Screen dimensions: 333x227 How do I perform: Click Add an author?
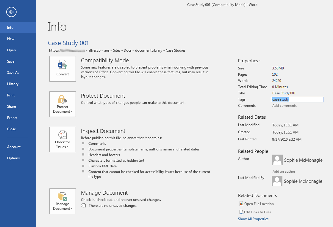283,171
